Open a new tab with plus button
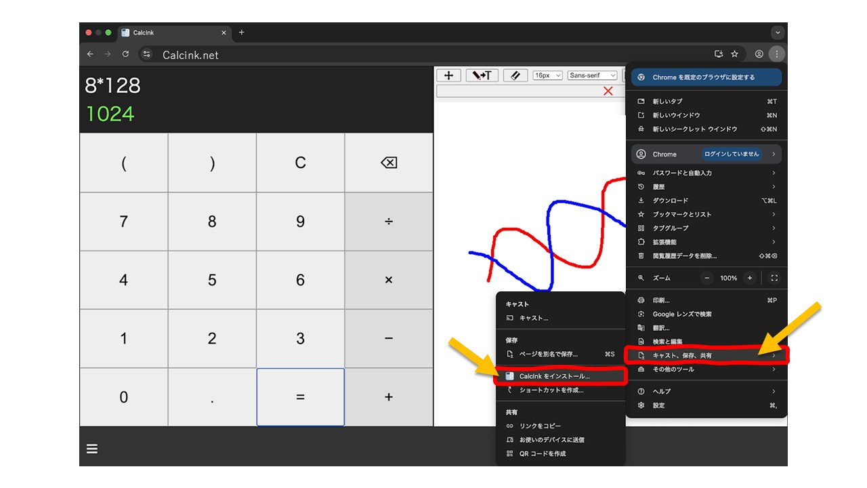Image resolution: width=867 pixels, height=488 pixels. pyautogui.click(x=241, y=33)
